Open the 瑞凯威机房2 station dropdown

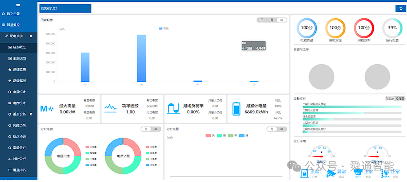[x=65, y=8]
